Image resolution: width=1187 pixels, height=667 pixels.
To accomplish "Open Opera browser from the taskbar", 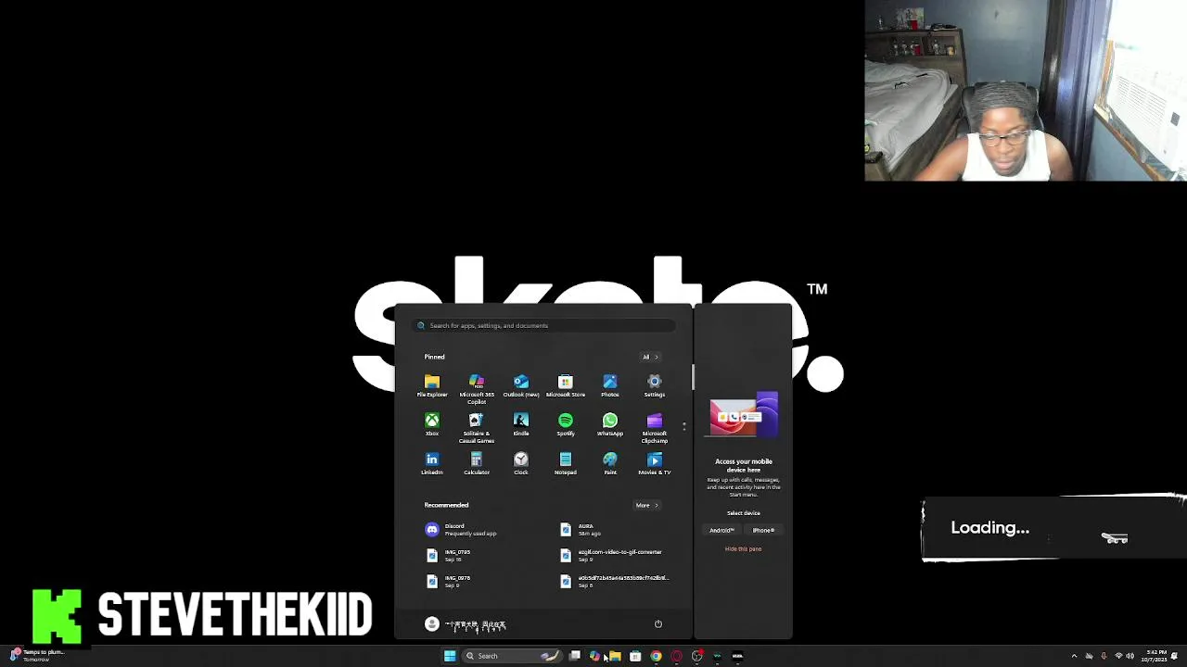I will point(676,656).
